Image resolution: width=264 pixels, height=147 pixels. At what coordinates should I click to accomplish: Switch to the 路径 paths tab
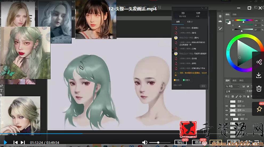coord(241,80)
